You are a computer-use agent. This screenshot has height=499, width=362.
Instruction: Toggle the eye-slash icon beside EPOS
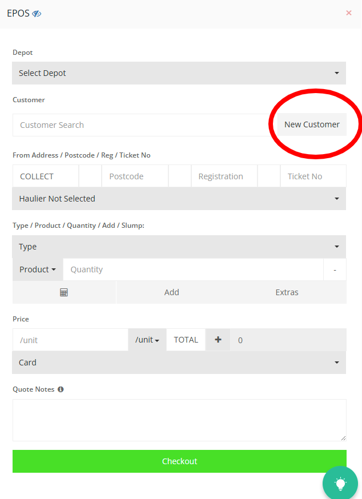click(x=37, y=13)
